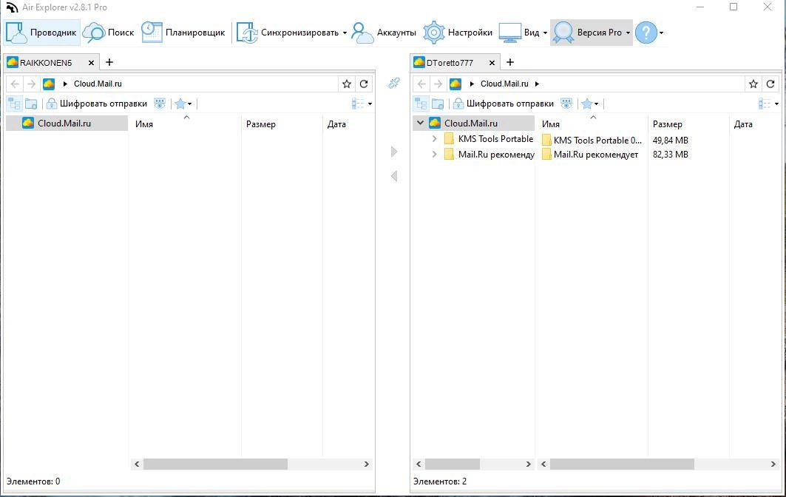Expand KMS Tools Portable tree node

pos(434,139)
